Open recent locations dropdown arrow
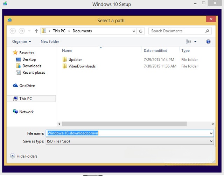Screen dimensions: 224x176 [x=29, y=31]
